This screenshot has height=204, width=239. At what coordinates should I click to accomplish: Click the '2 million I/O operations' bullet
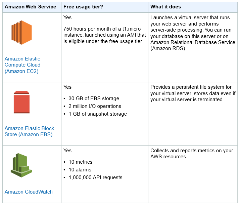pyautogui.click(x=95, y=106)
